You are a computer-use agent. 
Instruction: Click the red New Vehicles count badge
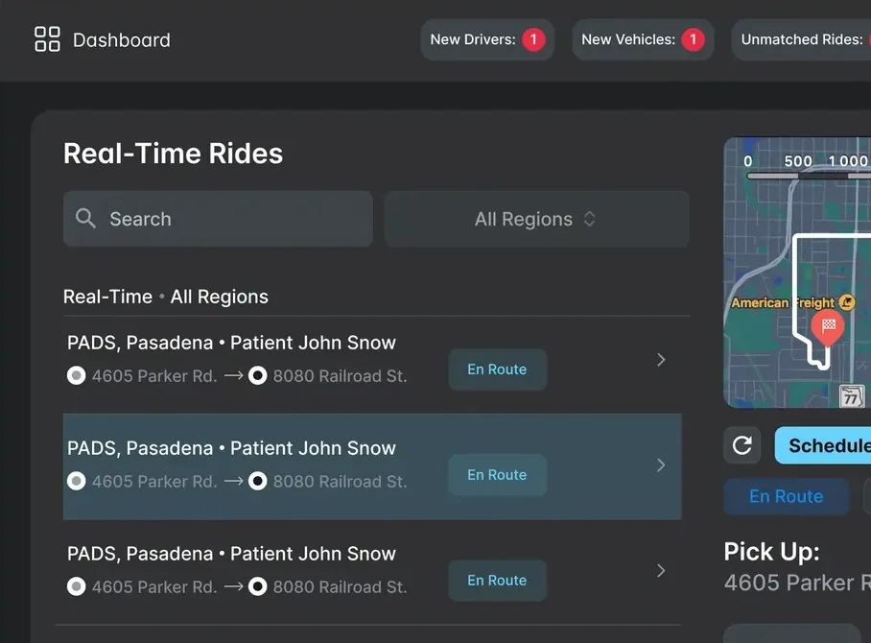[693, 39]
